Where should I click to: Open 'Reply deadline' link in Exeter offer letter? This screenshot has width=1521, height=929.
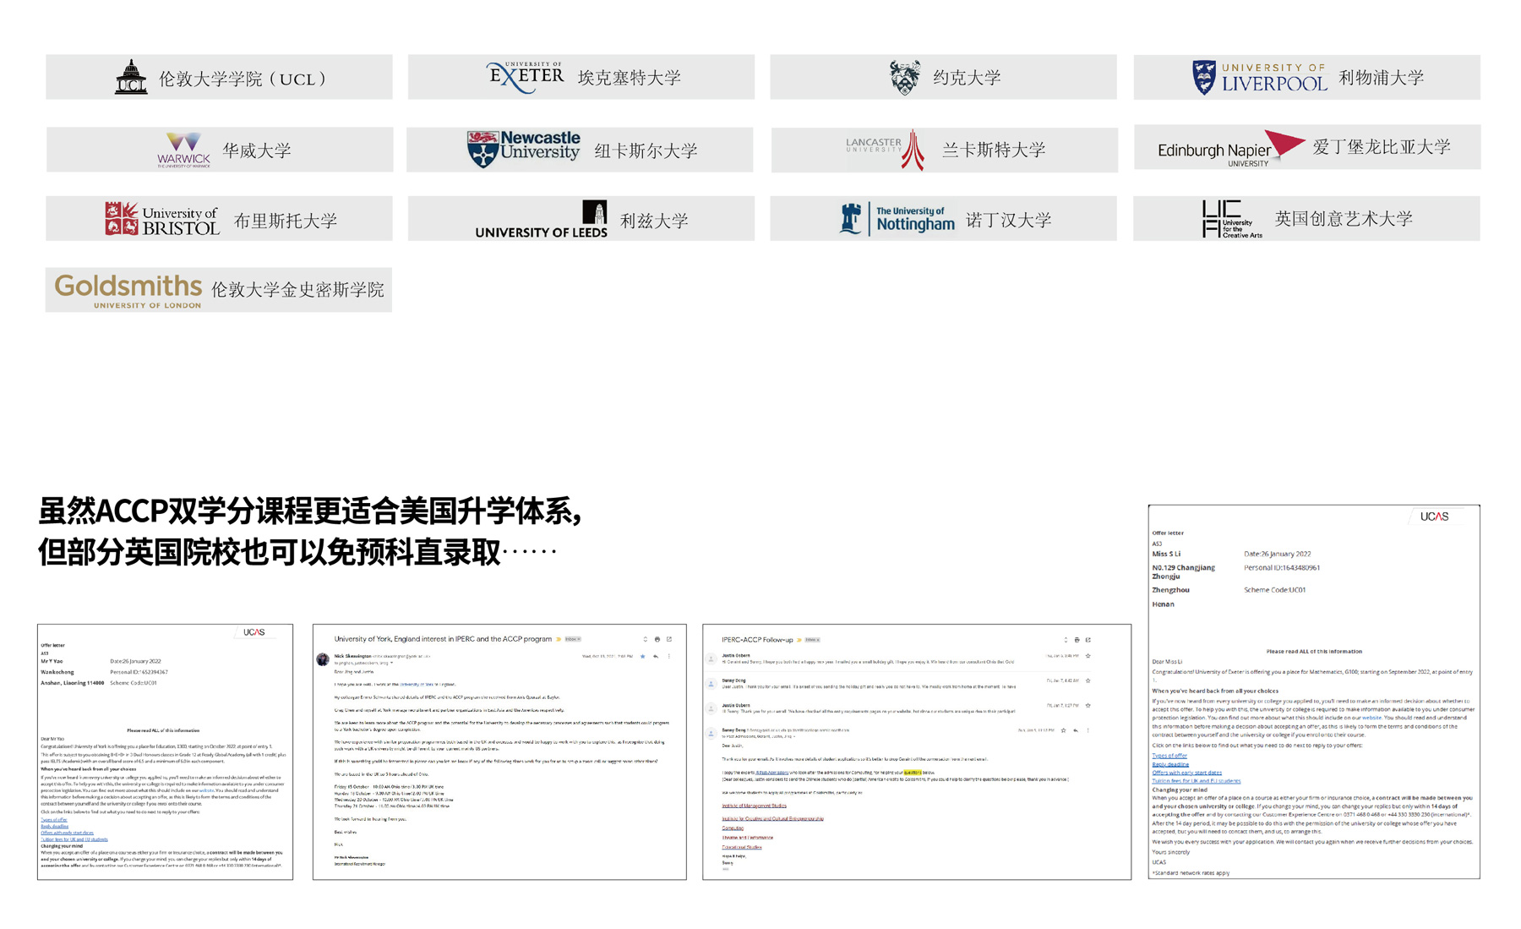tap(1170, 764)
